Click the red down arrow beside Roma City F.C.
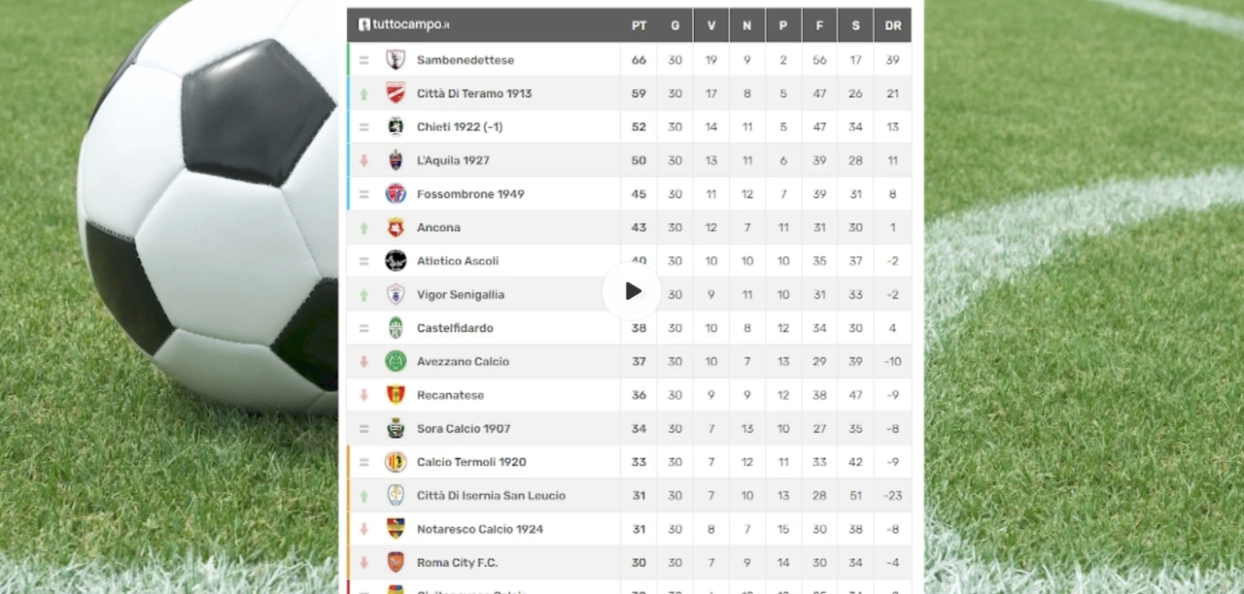Image resolution: width=1244 pixels, height=594 pixels. point(364,563)
